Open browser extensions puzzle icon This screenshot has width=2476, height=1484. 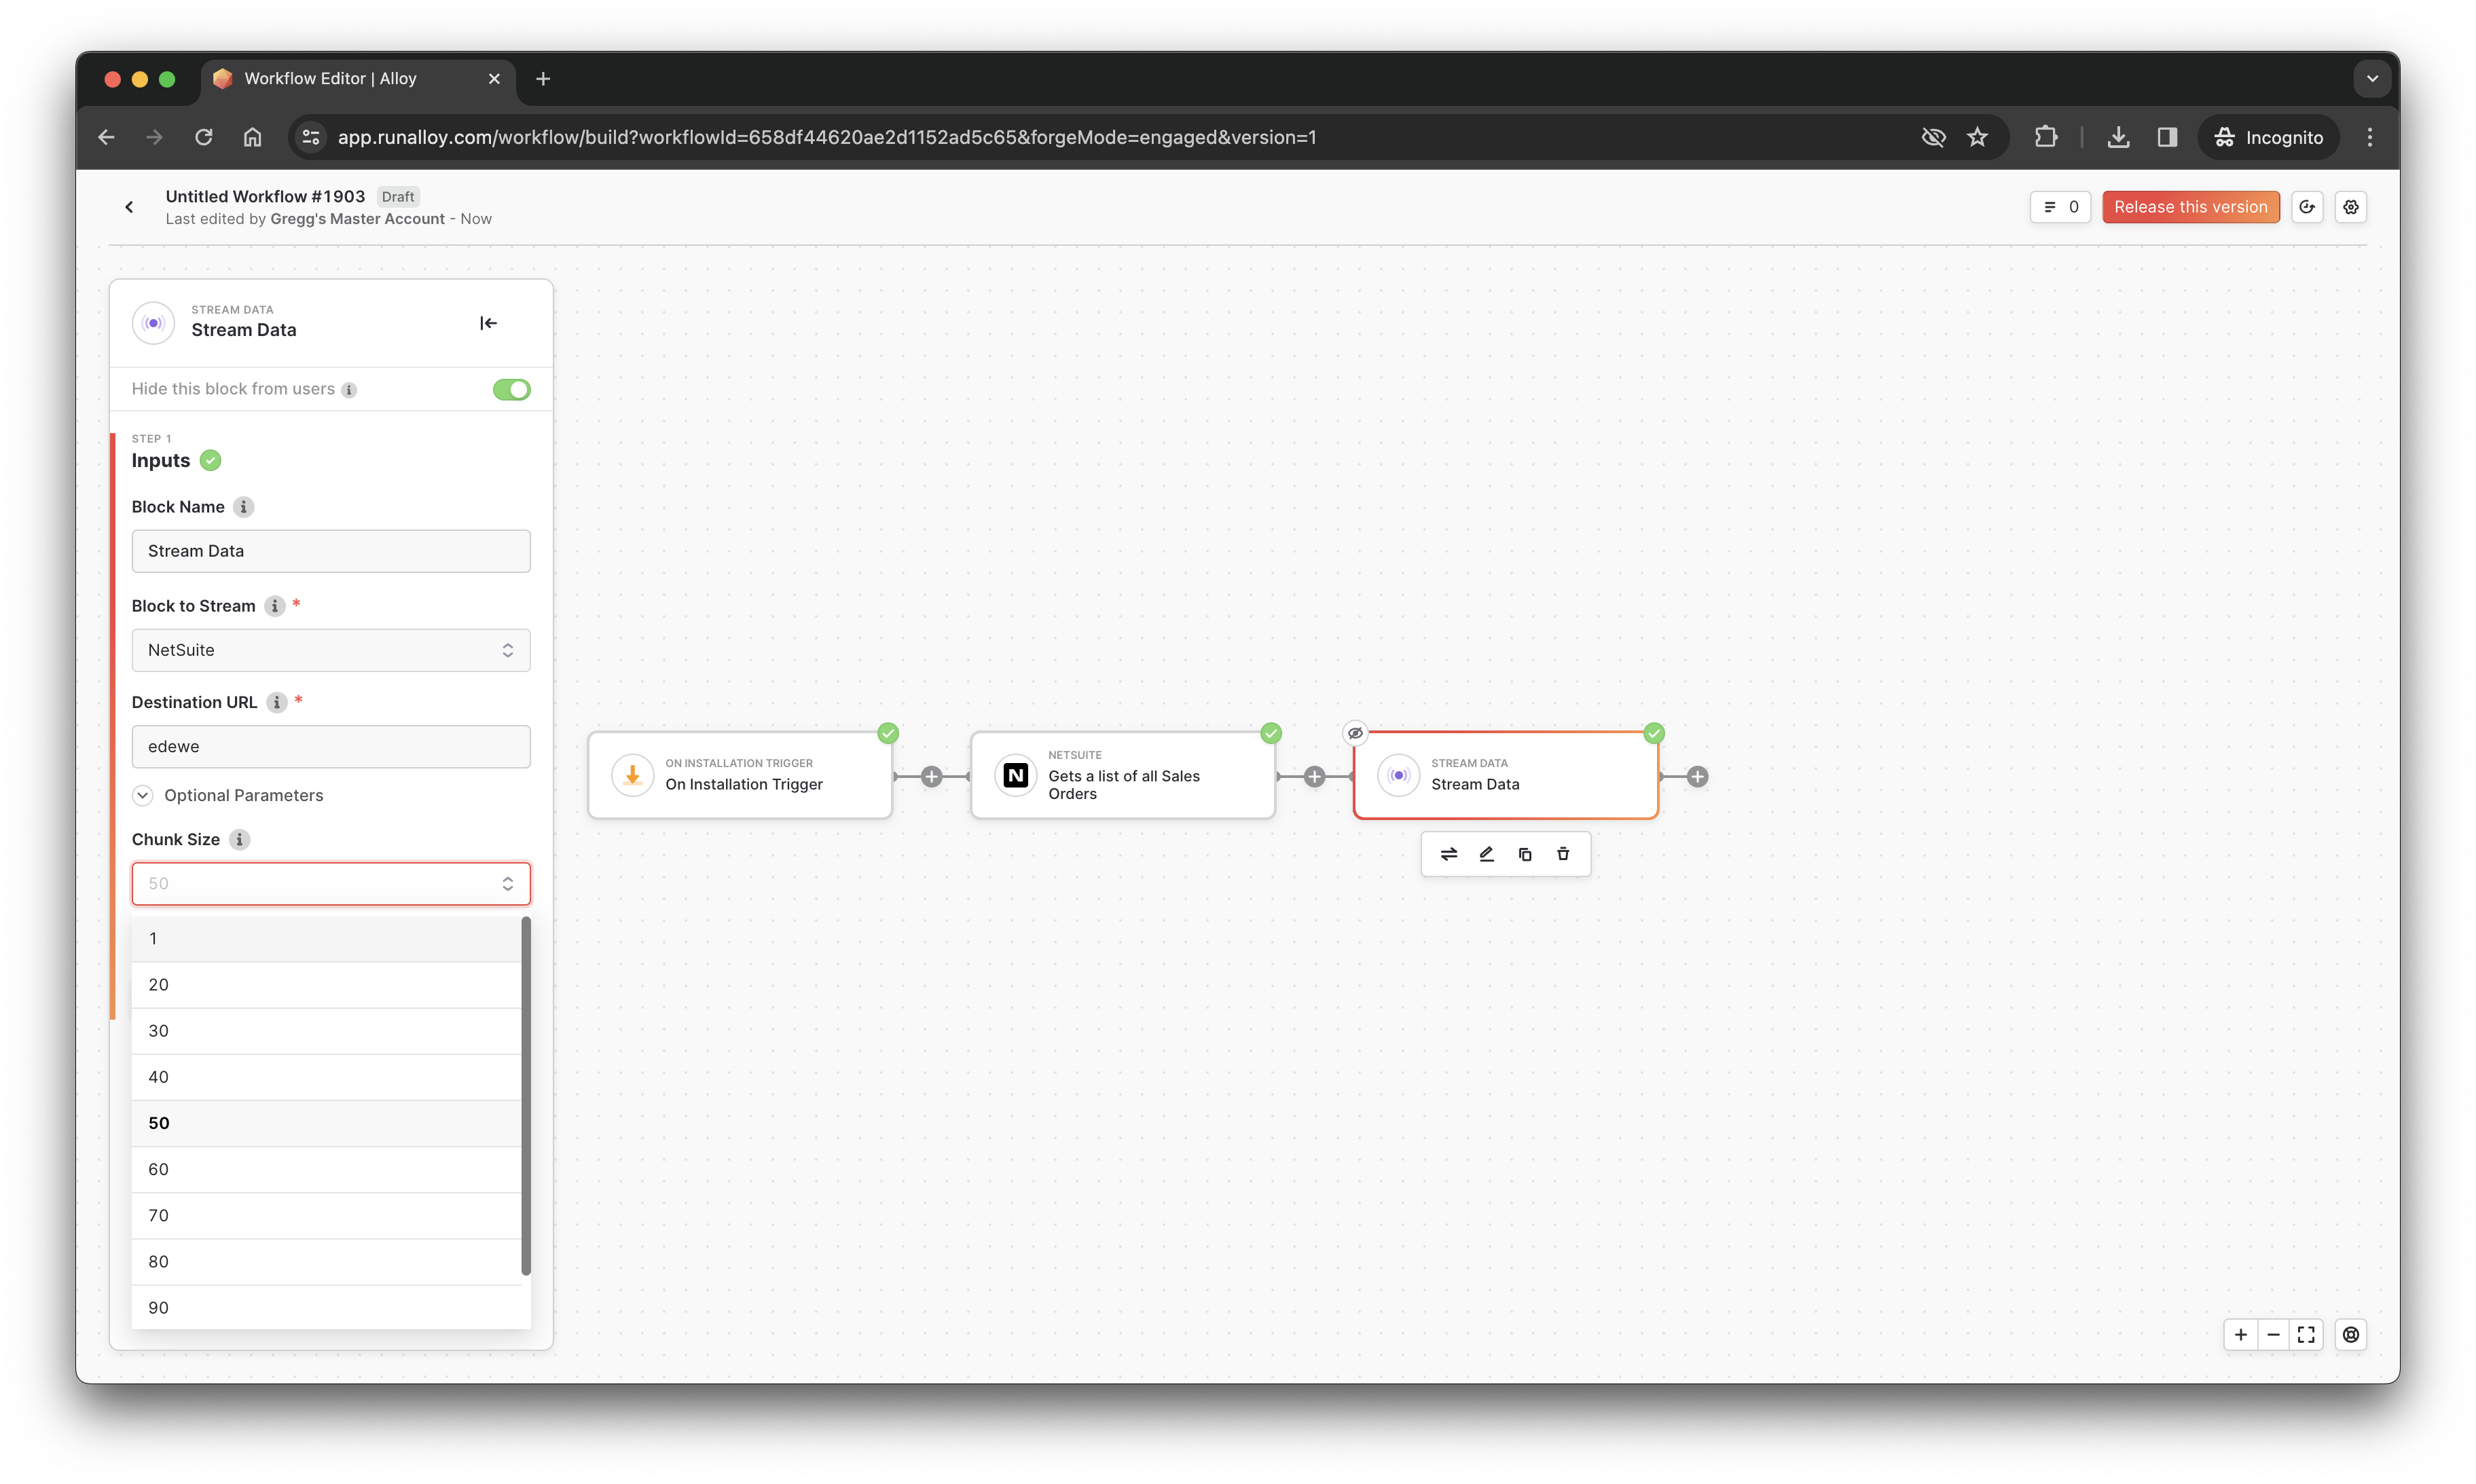click(2046, 138)
